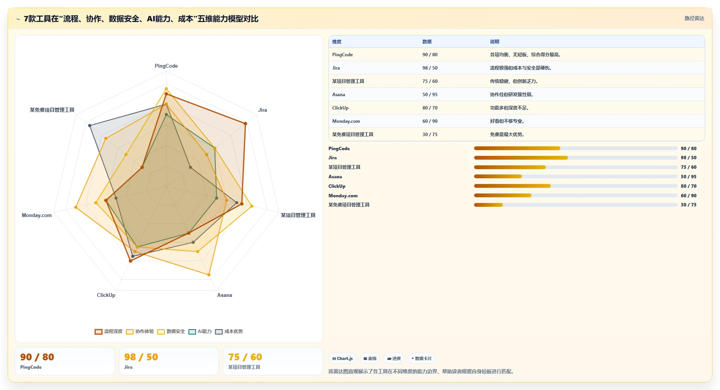
Task: Click the Monday.com axis label on radar
Action: (x=36, y=216)
